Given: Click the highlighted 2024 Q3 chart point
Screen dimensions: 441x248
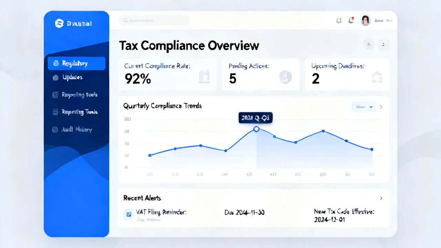Looking at the screenshot, I should pyautogui.click(x=256, y=129).
